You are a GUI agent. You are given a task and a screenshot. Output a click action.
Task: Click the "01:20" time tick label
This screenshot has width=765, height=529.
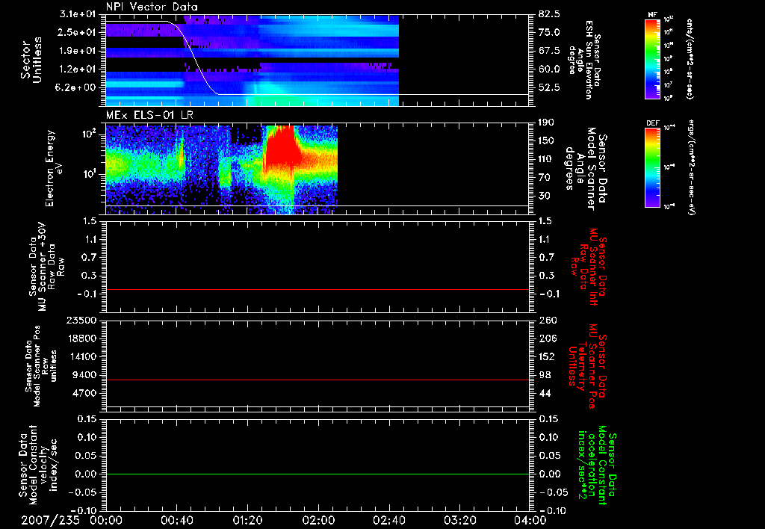coord(247,520)
